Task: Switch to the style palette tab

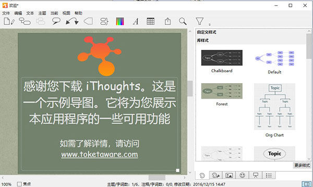Action: [202, 175]
